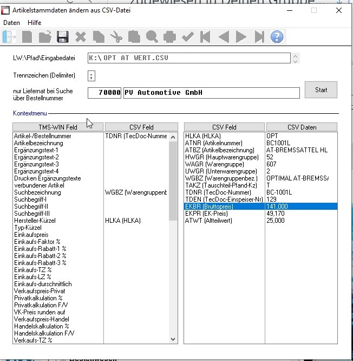Select the TAKZ (Tauschteil-Pfand-Kz) row
This screenshot has width=353, height=361.
click(x=260, y=185)
